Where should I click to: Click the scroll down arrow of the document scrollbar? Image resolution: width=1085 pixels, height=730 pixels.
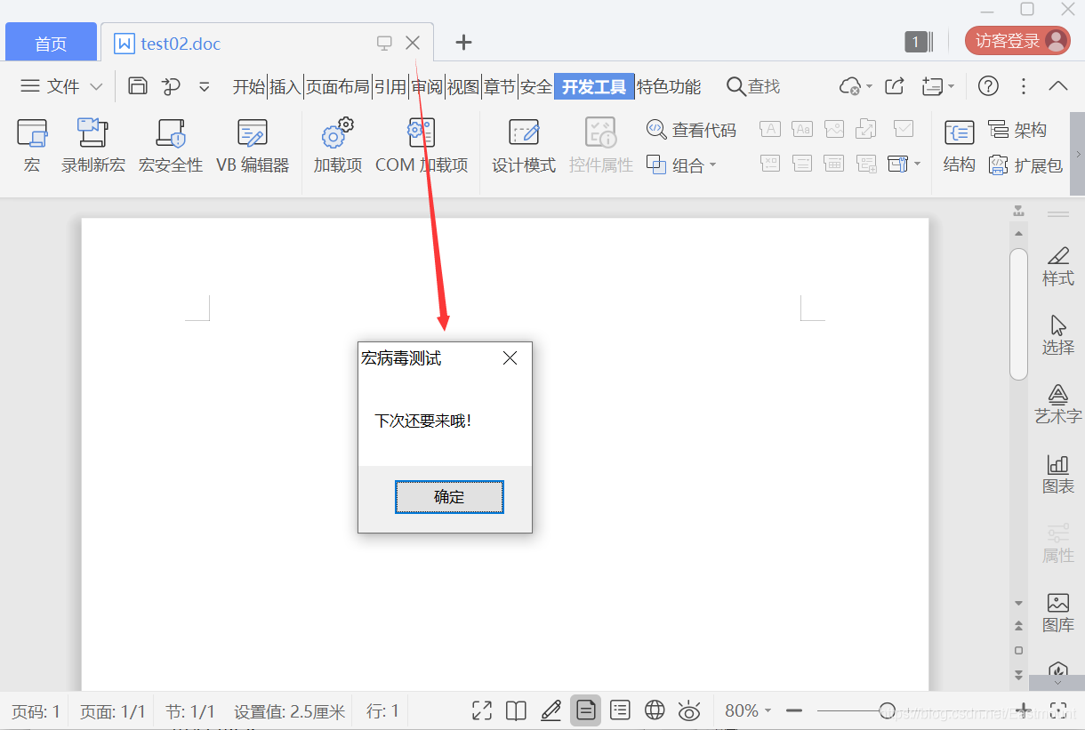click(1019, 603)
